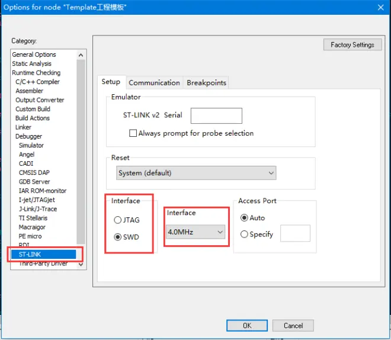Screen dimensions: 391x340
Task: Choose Specify access port option
Action: tap(244, 235)
